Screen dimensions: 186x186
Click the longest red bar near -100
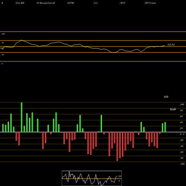tap(117, 147)
